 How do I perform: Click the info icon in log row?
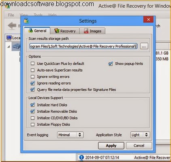(x=81, y=158)
